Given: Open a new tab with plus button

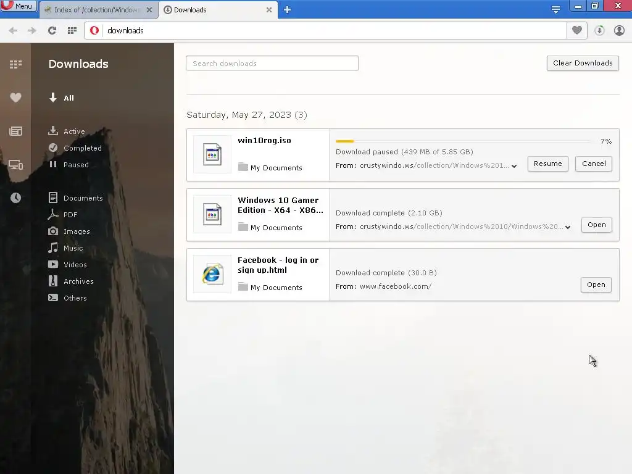Looking at the screenshot, I should [287, 10].
